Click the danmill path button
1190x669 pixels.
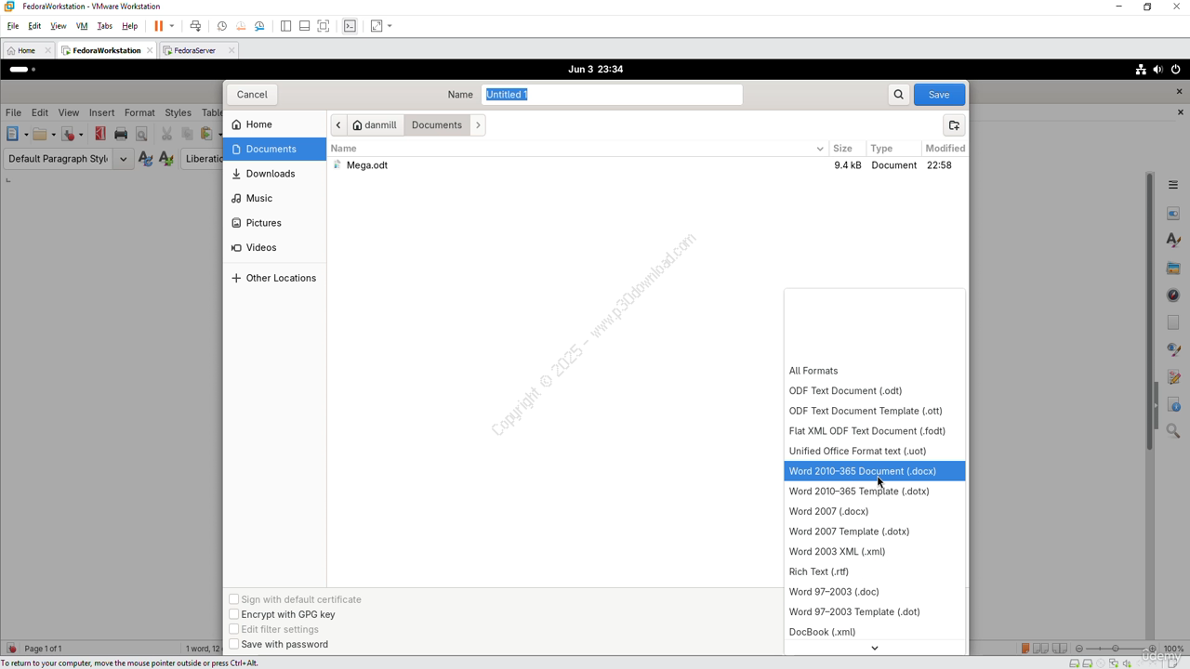(x=375, y=125)
